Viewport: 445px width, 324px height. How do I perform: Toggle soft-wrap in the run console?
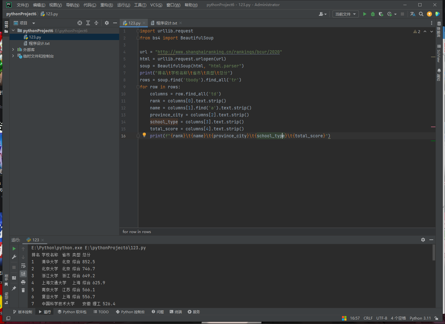point(23,266)
